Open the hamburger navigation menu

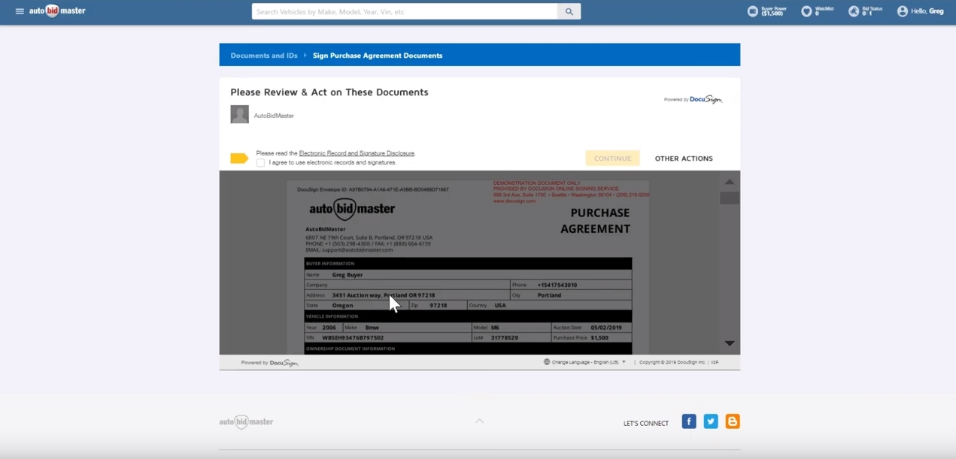pyautogui.click(x=20, y=11)
